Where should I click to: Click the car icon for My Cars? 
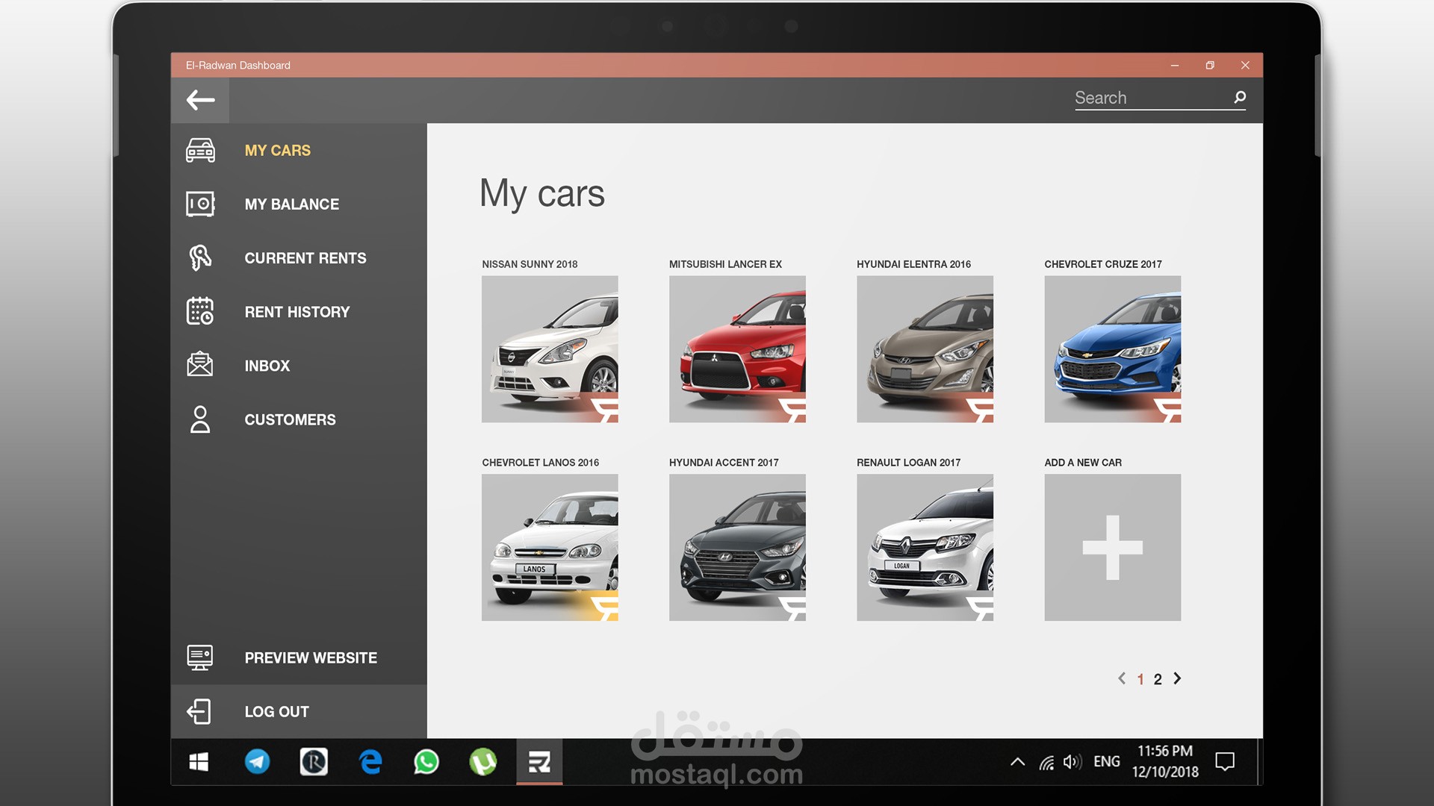tap(200, 150)
